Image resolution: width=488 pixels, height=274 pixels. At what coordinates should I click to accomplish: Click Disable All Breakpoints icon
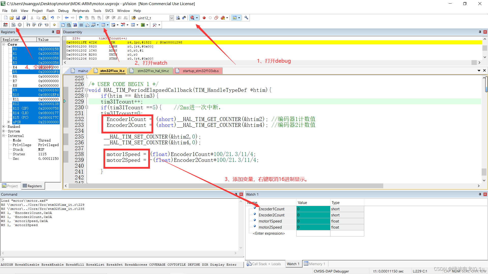coord(216,18)
